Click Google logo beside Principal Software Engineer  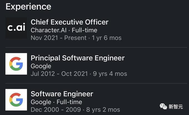pyautogui.click(x=16, y=64)
